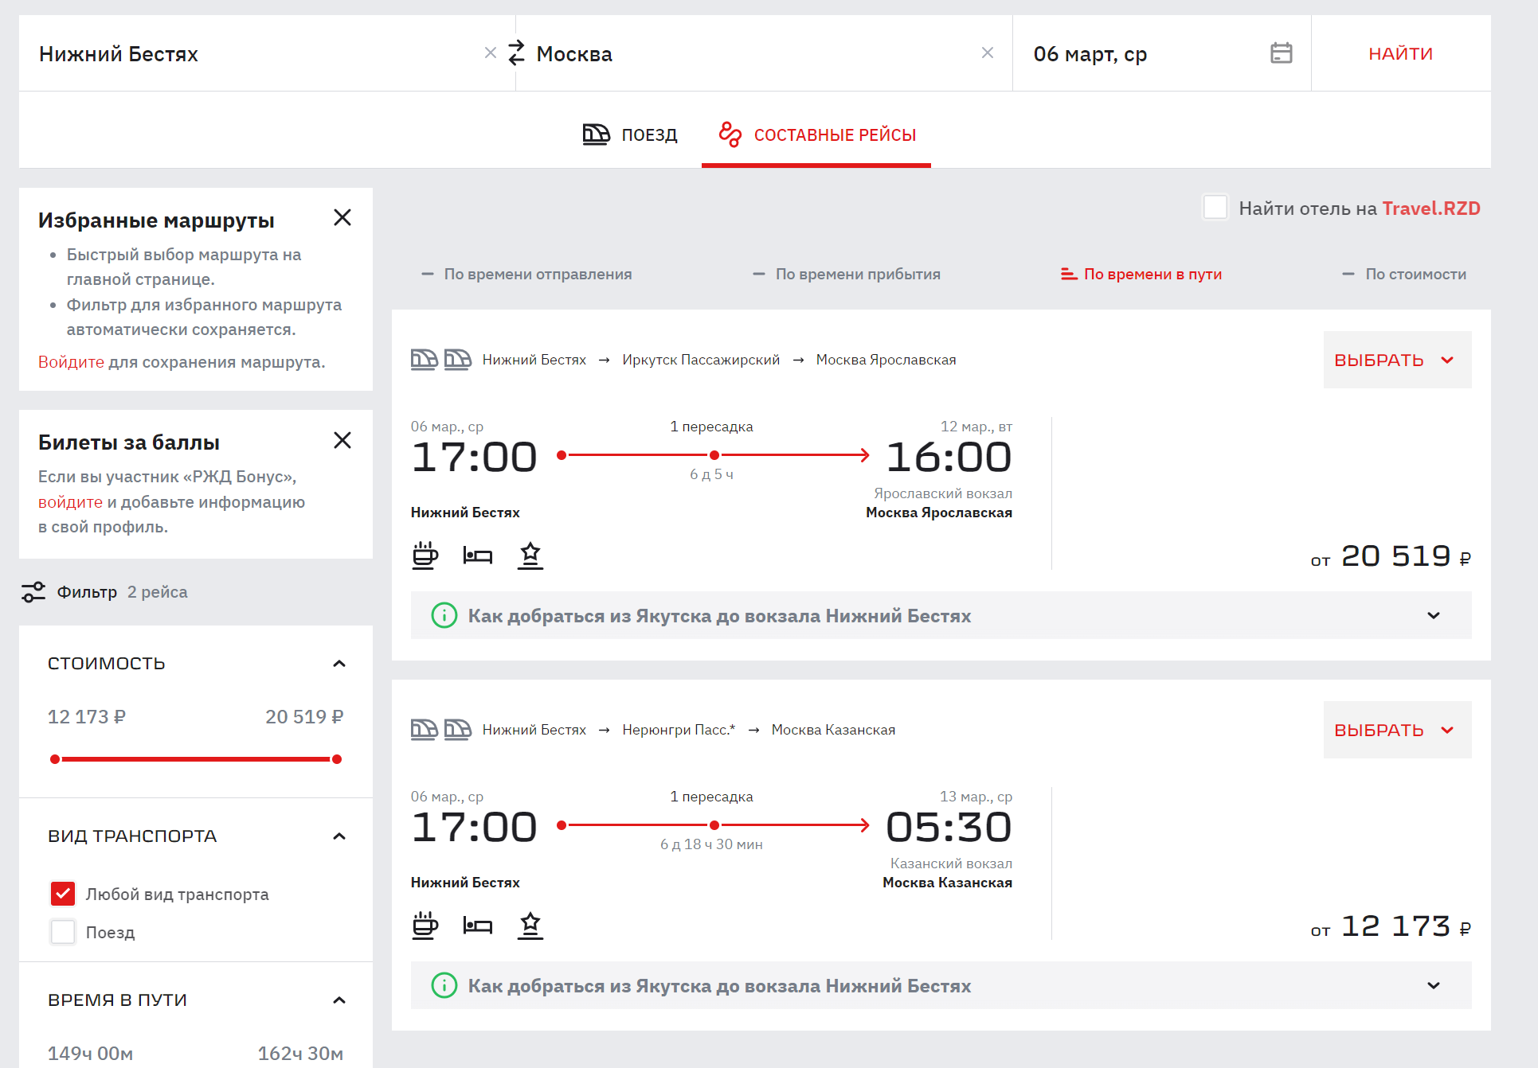Collapse the ВРЕМЯ В ПУТИ filter section

[x=339, y=1000]
